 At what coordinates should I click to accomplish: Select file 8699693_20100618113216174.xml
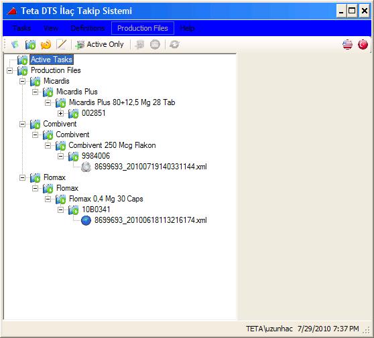point(151,220)
